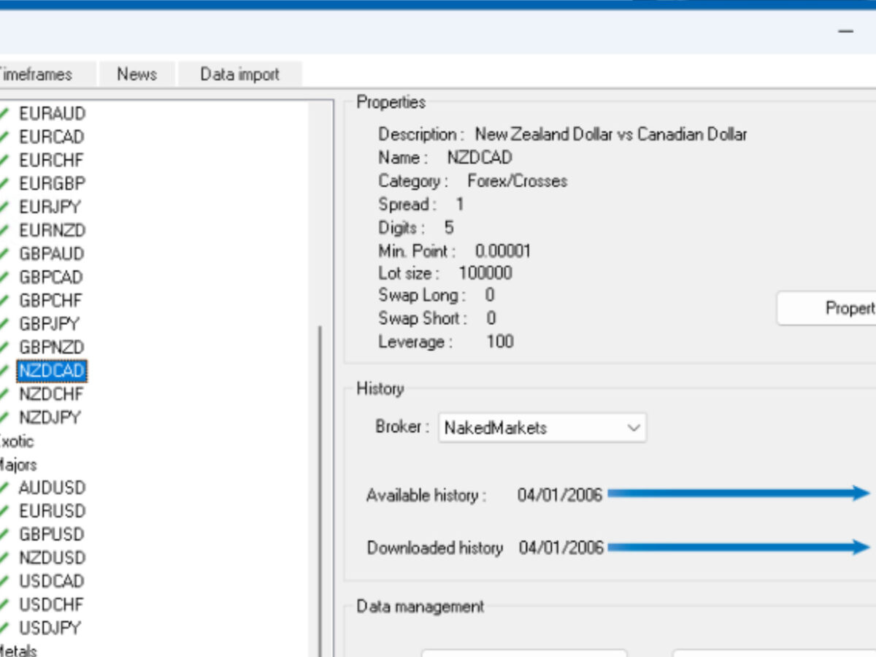
Task: Click the check icon next to GBPJPY
Action: tap(6, 324)
